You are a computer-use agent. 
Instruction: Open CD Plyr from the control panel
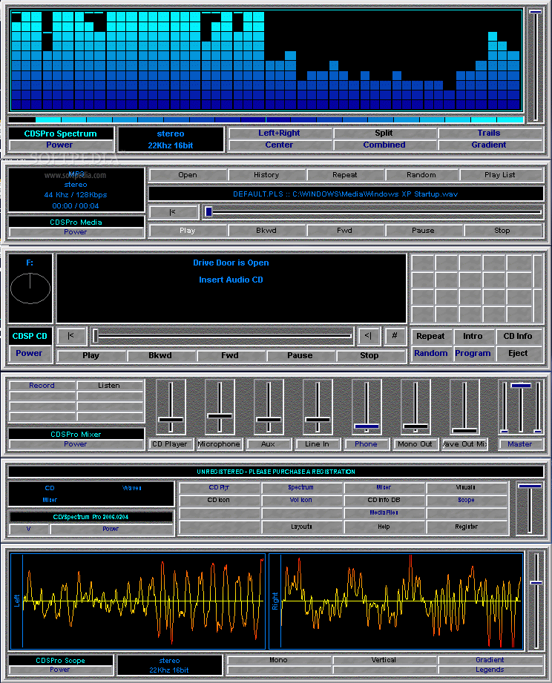coord(219,488)
